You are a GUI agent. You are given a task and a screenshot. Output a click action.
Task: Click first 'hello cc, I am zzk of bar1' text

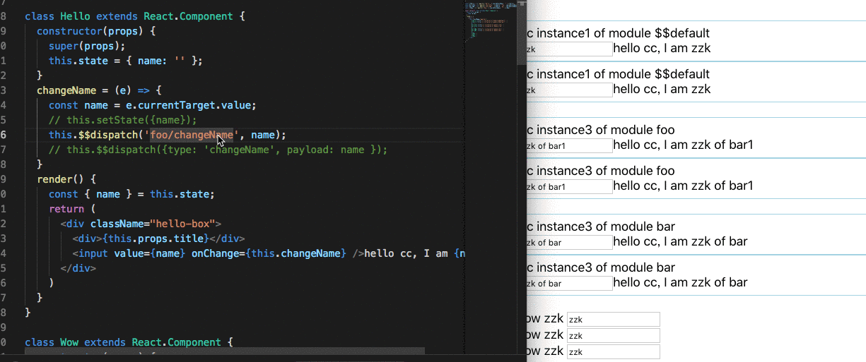click(683, 145)
